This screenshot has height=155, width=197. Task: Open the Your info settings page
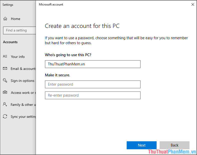click(18, 57)
